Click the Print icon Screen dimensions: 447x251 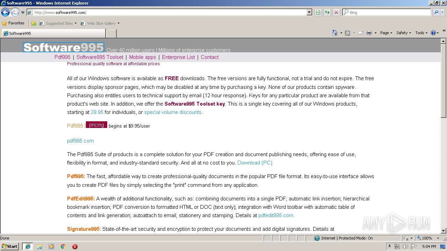tap(369, 33)
